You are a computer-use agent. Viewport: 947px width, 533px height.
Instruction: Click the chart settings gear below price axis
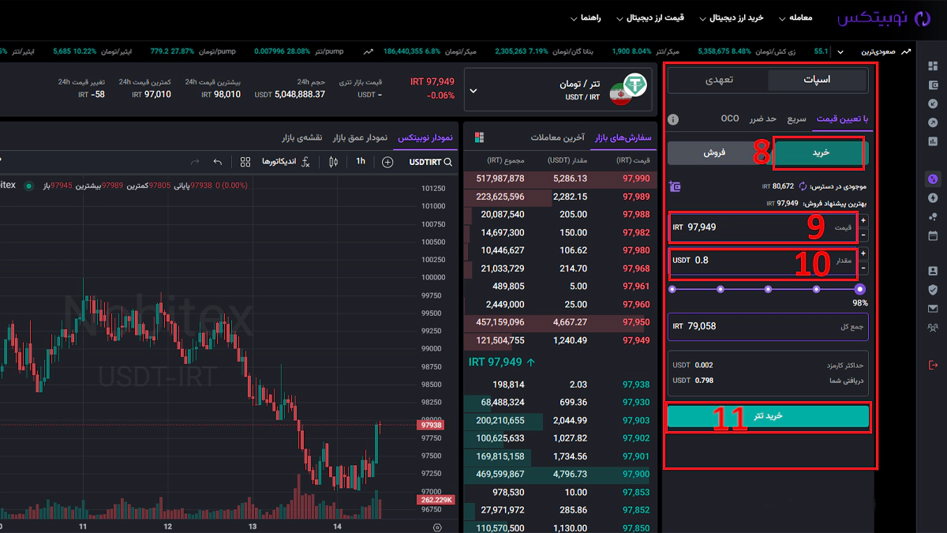point(438,527)
